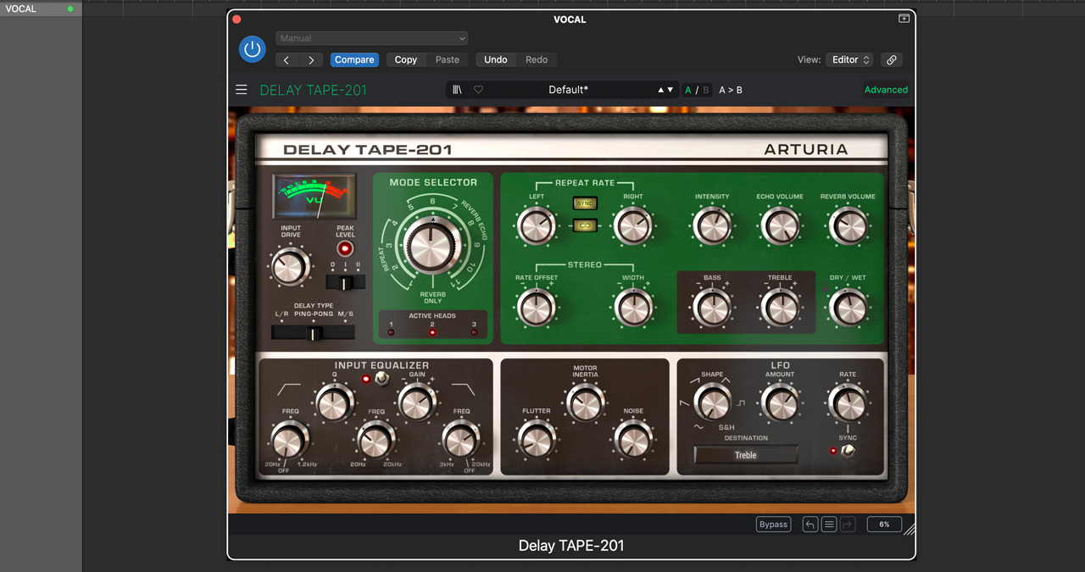
Task: Select previous preset with up triangle
Action: tap(660, 90)
